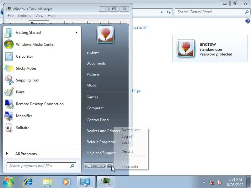Open Task Manager Help menu

[x=51, y=16]
